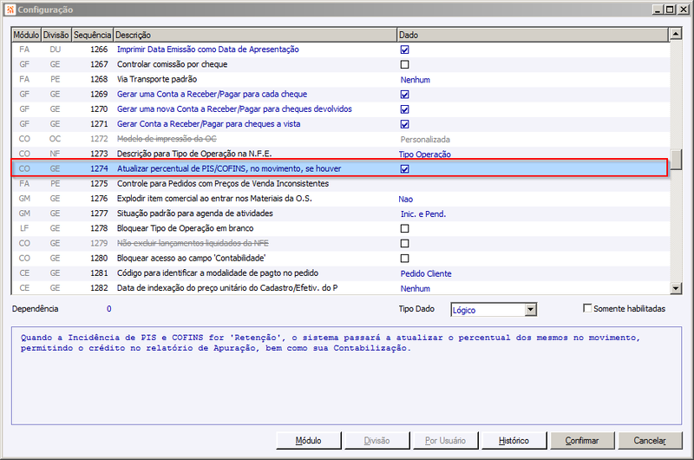Check 1278 Bloquear Tipo de Operação em branco
The image size is (694, 460).
click(404, 228)
